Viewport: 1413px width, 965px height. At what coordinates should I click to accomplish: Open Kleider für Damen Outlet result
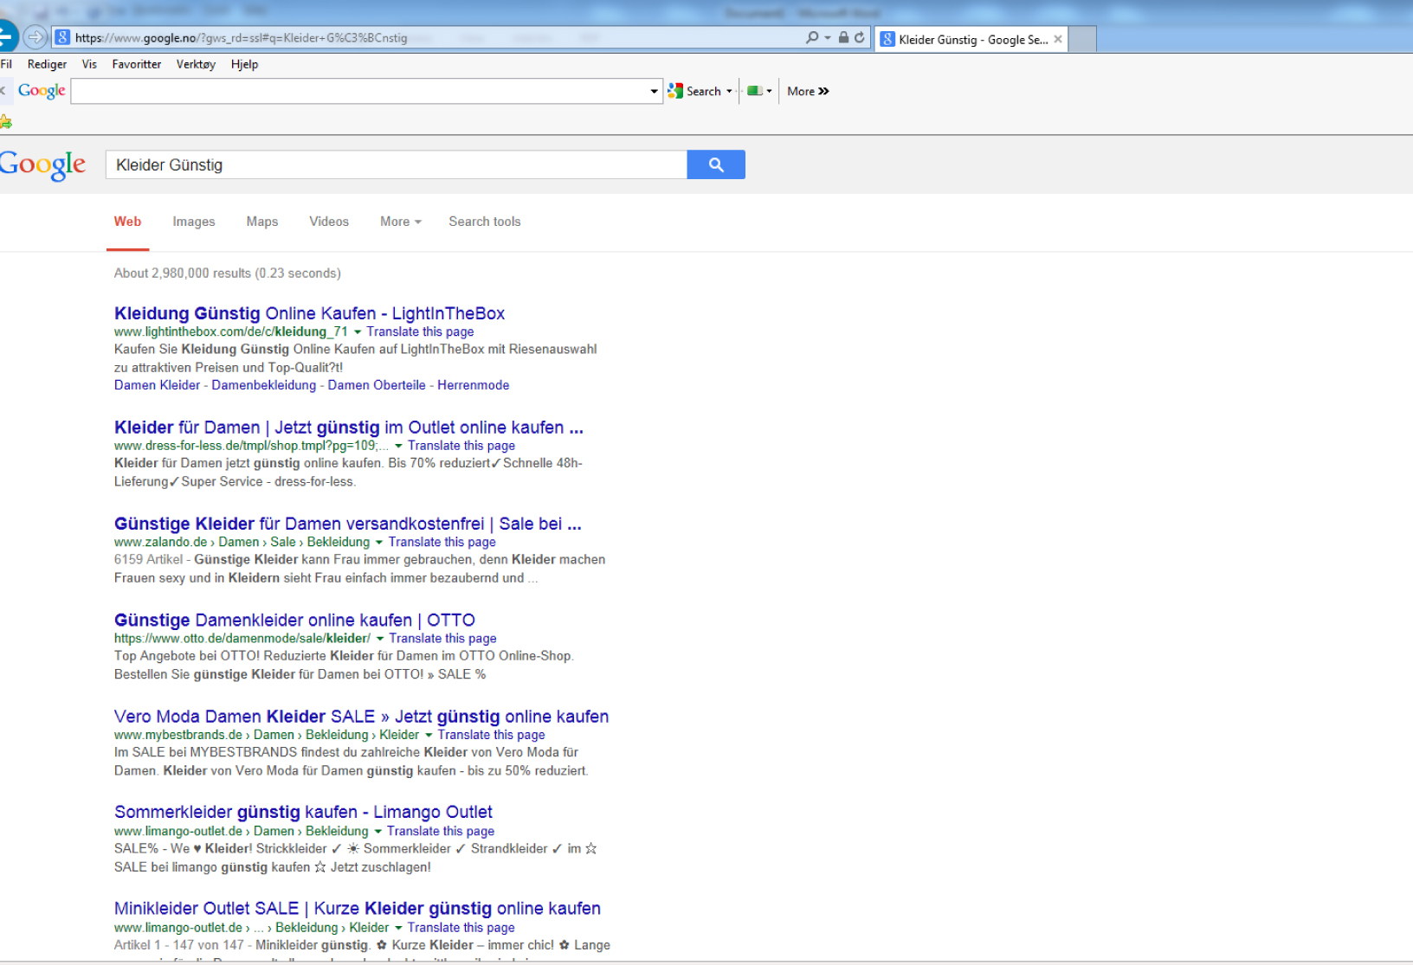(x=349, y=428)
